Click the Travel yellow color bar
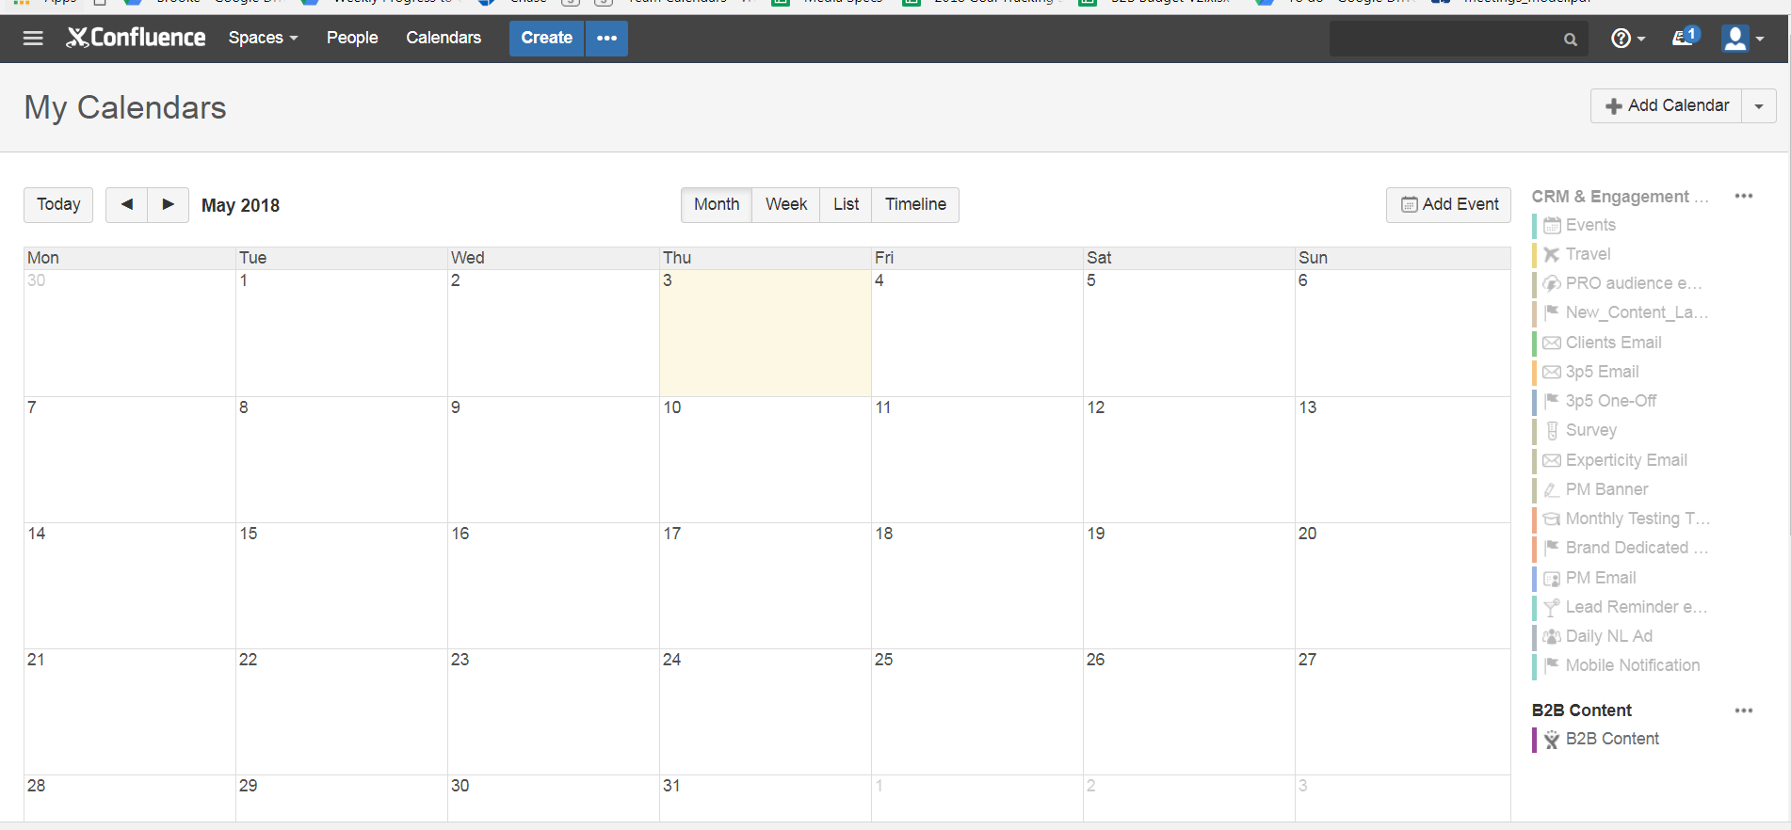The width and height of the screenshot is (1791, 830). tap(1535, 254)
